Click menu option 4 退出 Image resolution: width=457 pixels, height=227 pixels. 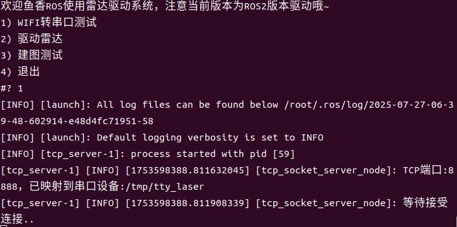20,72
